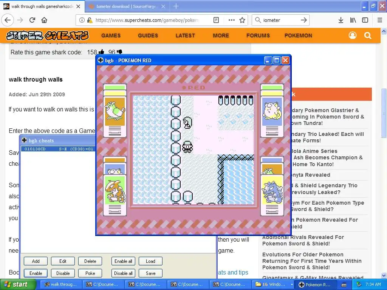Viewport: 387px width, 290px height.
Task: Reload the page with the refresh icon
Action: pos(33,20)
